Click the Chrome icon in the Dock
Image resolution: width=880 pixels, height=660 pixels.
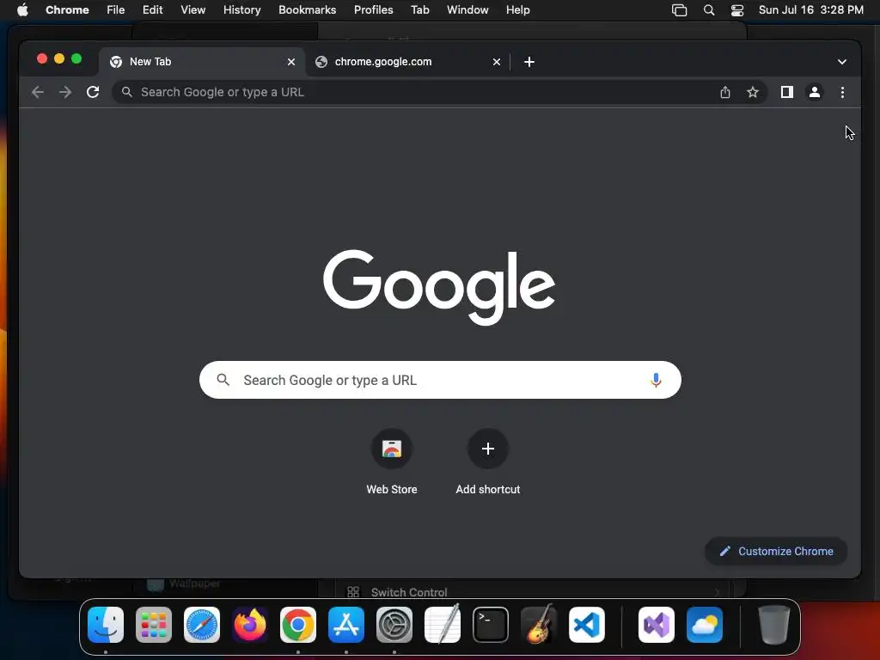(x=298, y=625)
